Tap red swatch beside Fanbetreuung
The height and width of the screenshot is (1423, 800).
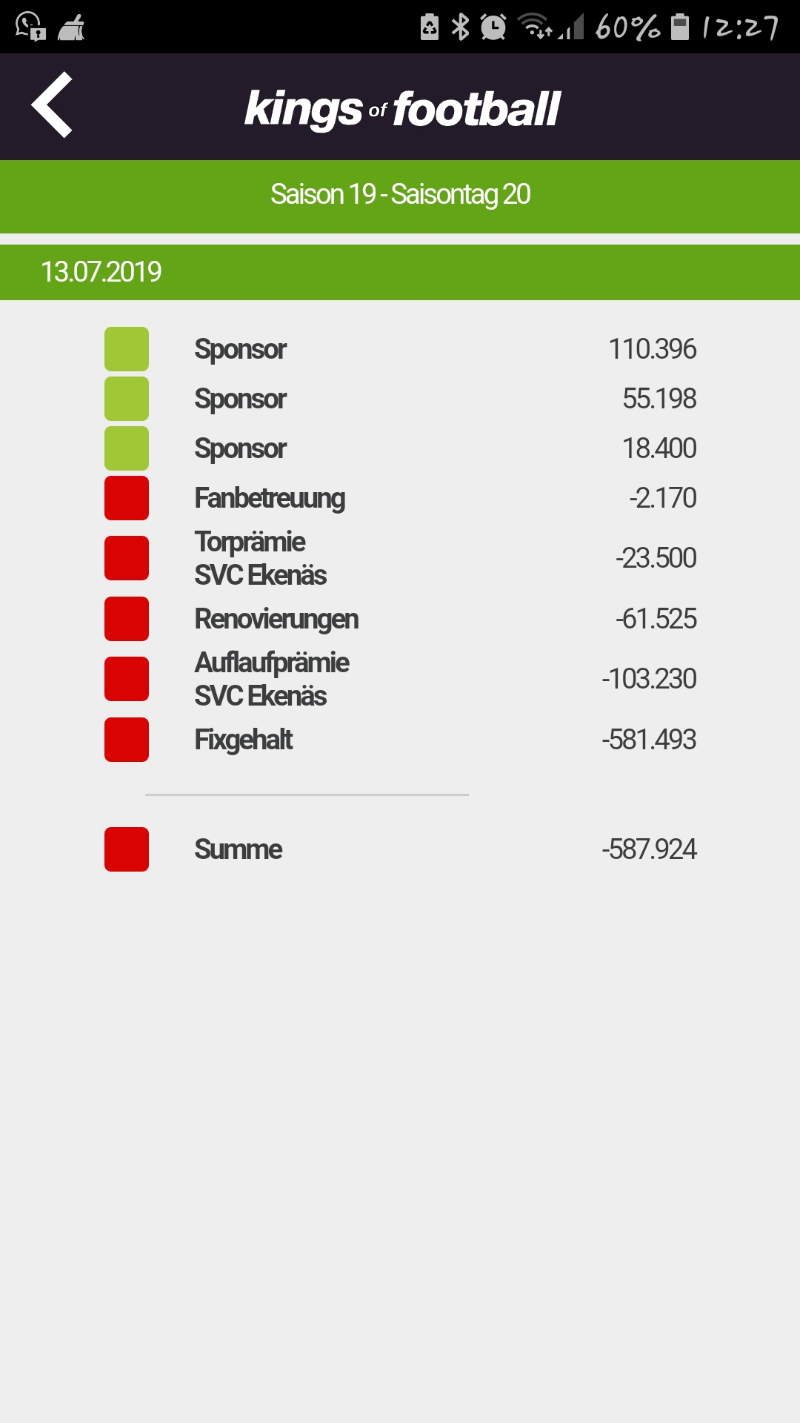[x=127, y=498]
